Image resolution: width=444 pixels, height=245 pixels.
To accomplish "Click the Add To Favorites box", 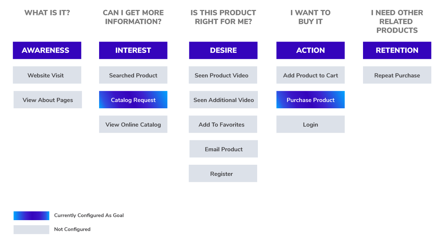I will (223, 124).
